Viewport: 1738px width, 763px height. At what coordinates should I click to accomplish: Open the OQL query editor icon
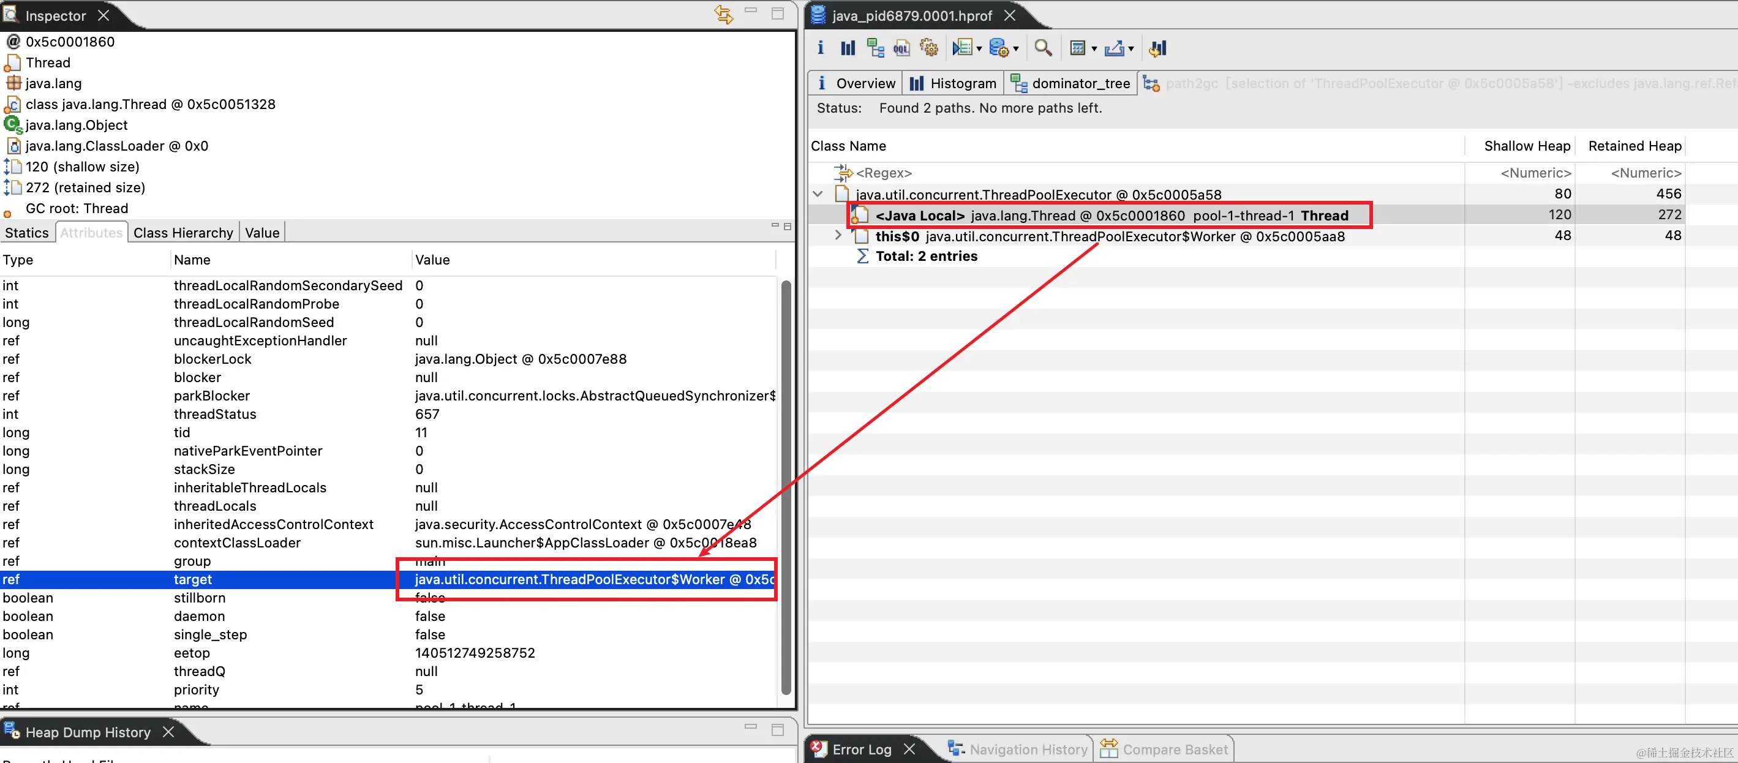pos(901,47)
